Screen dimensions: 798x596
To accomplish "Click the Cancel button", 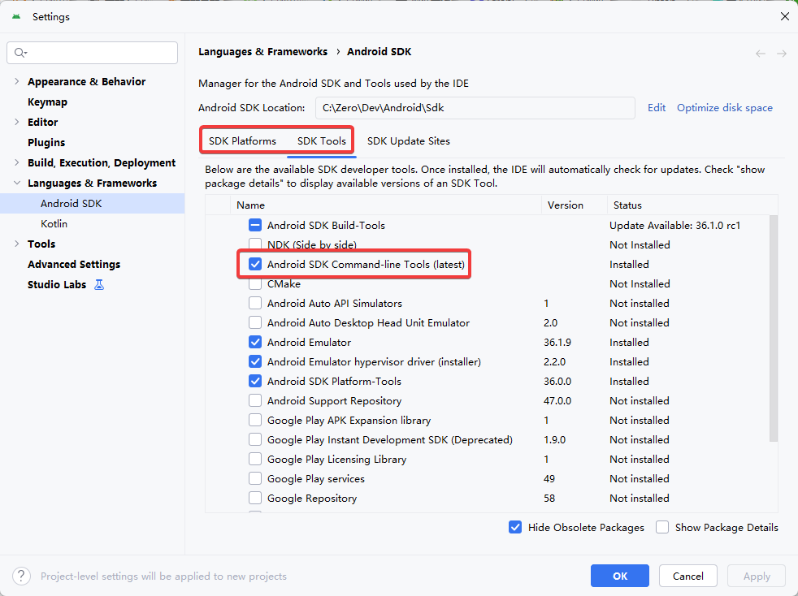I will pos(688,577).
